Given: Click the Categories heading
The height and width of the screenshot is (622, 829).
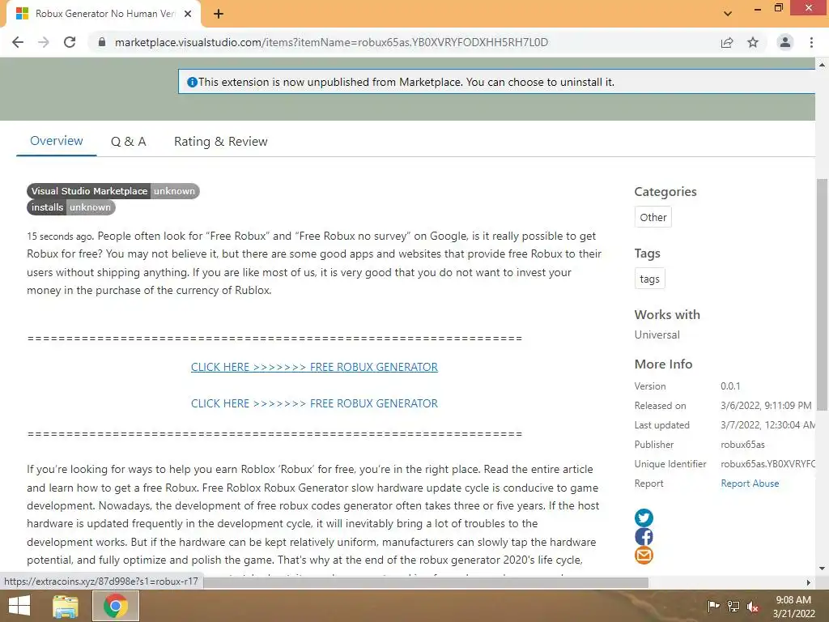Looking at the screenshot, I should click(665, 191).
